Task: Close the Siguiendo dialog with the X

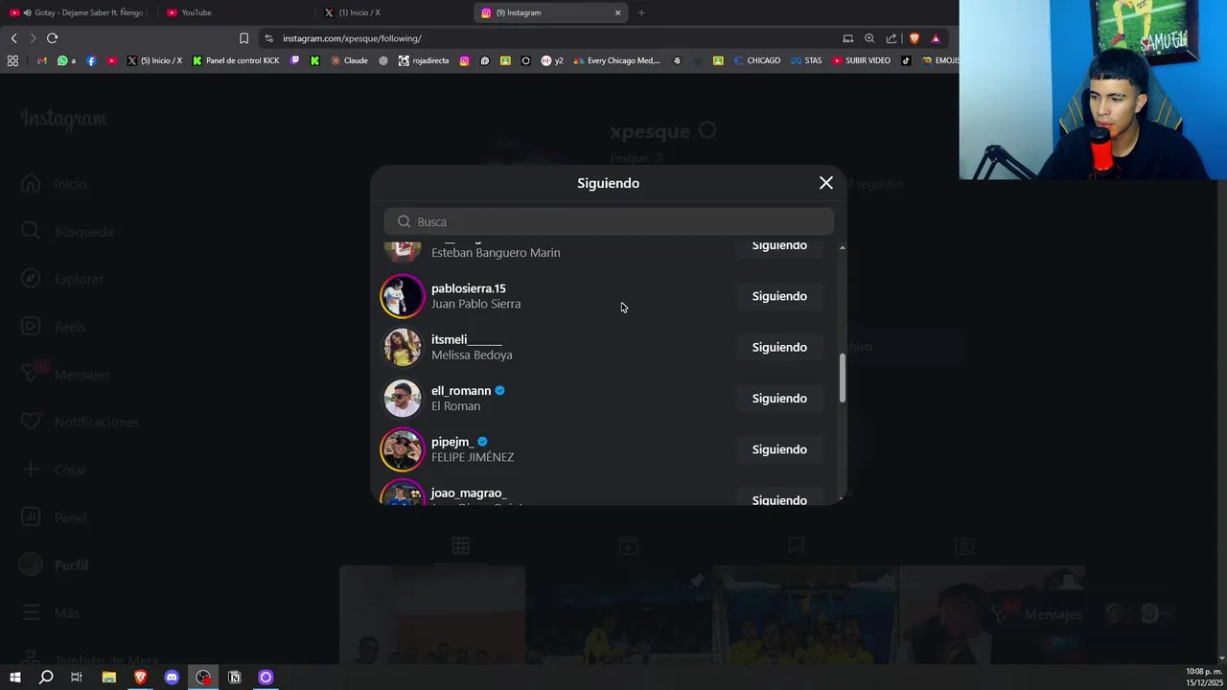Action: click(x=826, y=183)
